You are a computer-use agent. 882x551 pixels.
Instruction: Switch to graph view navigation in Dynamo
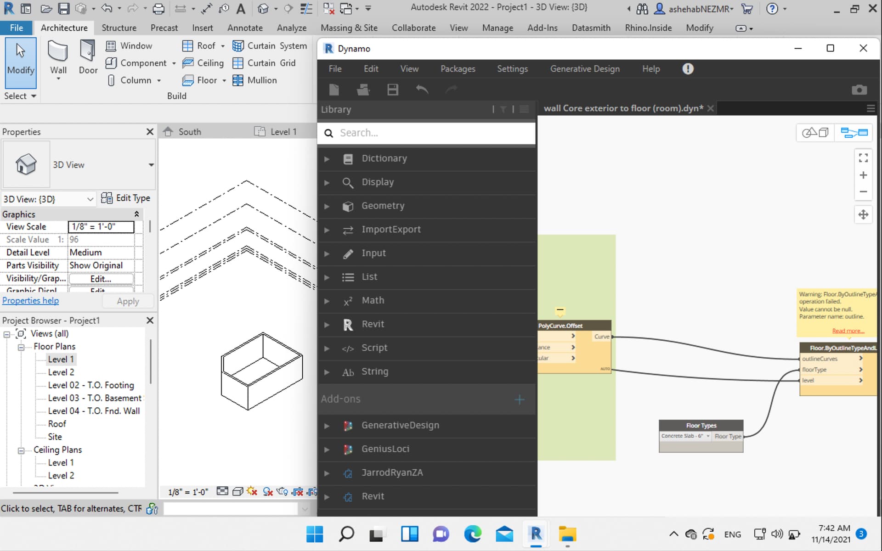(854, 133)
